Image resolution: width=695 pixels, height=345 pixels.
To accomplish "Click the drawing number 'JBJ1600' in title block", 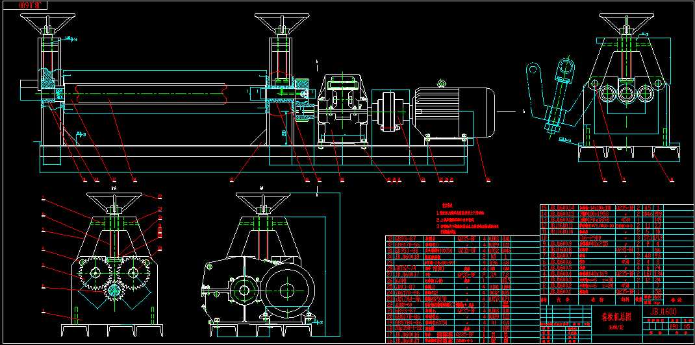I will coord(664,312).
